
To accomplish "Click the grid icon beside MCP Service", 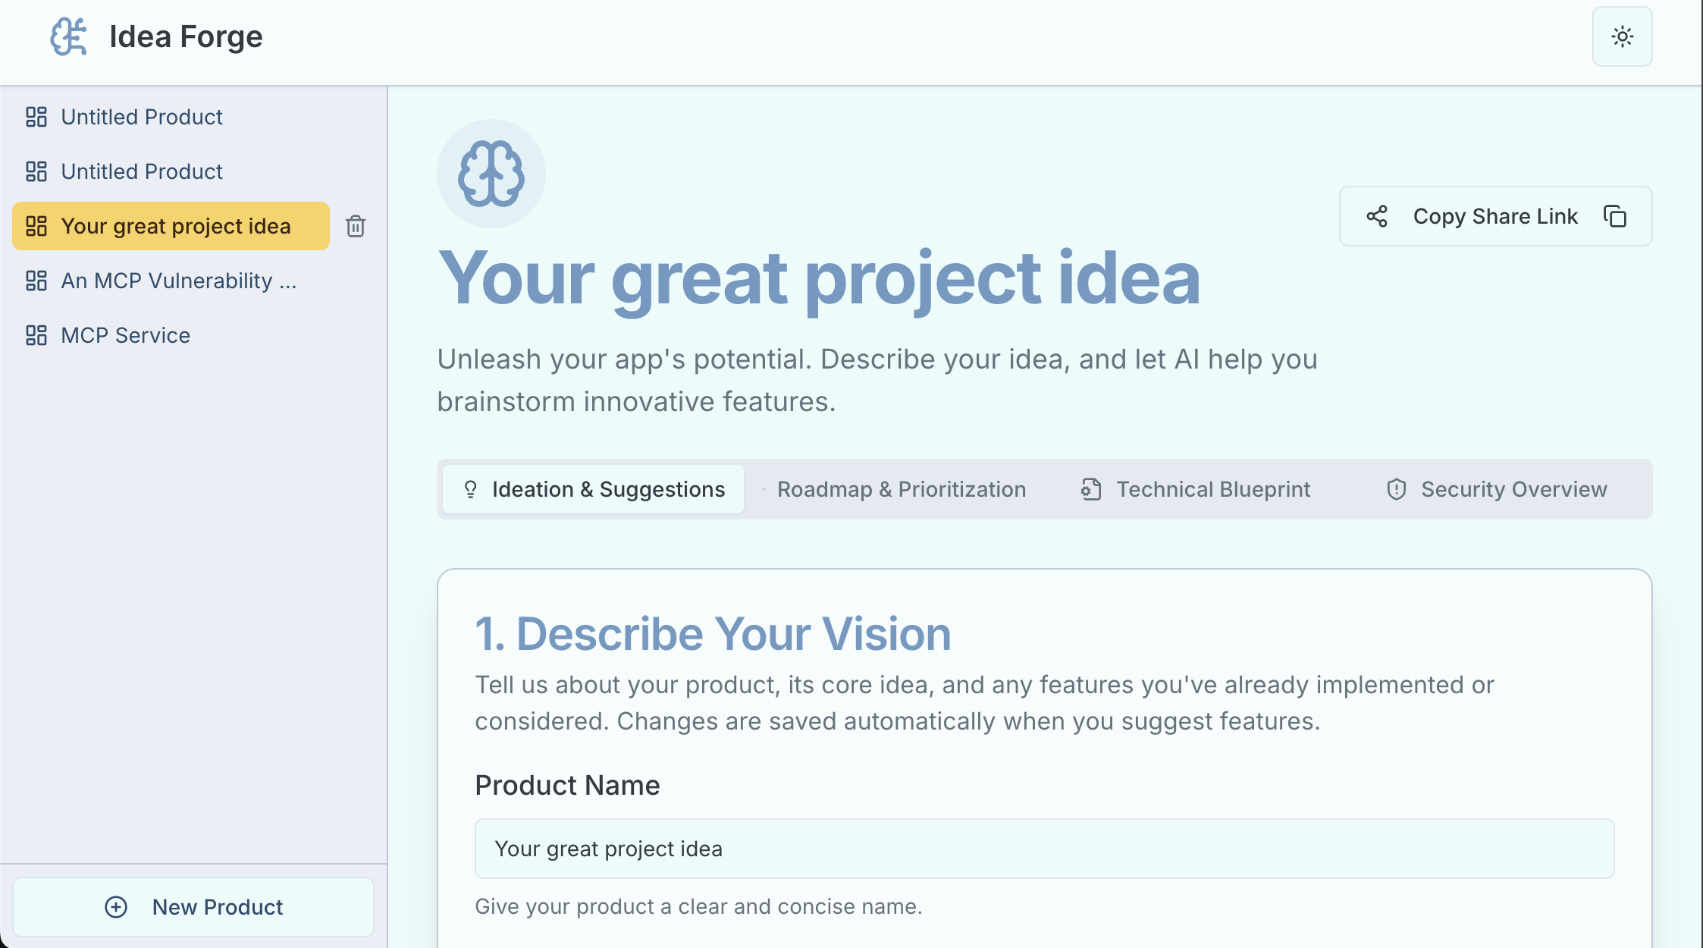I will [x=36, y=334].
